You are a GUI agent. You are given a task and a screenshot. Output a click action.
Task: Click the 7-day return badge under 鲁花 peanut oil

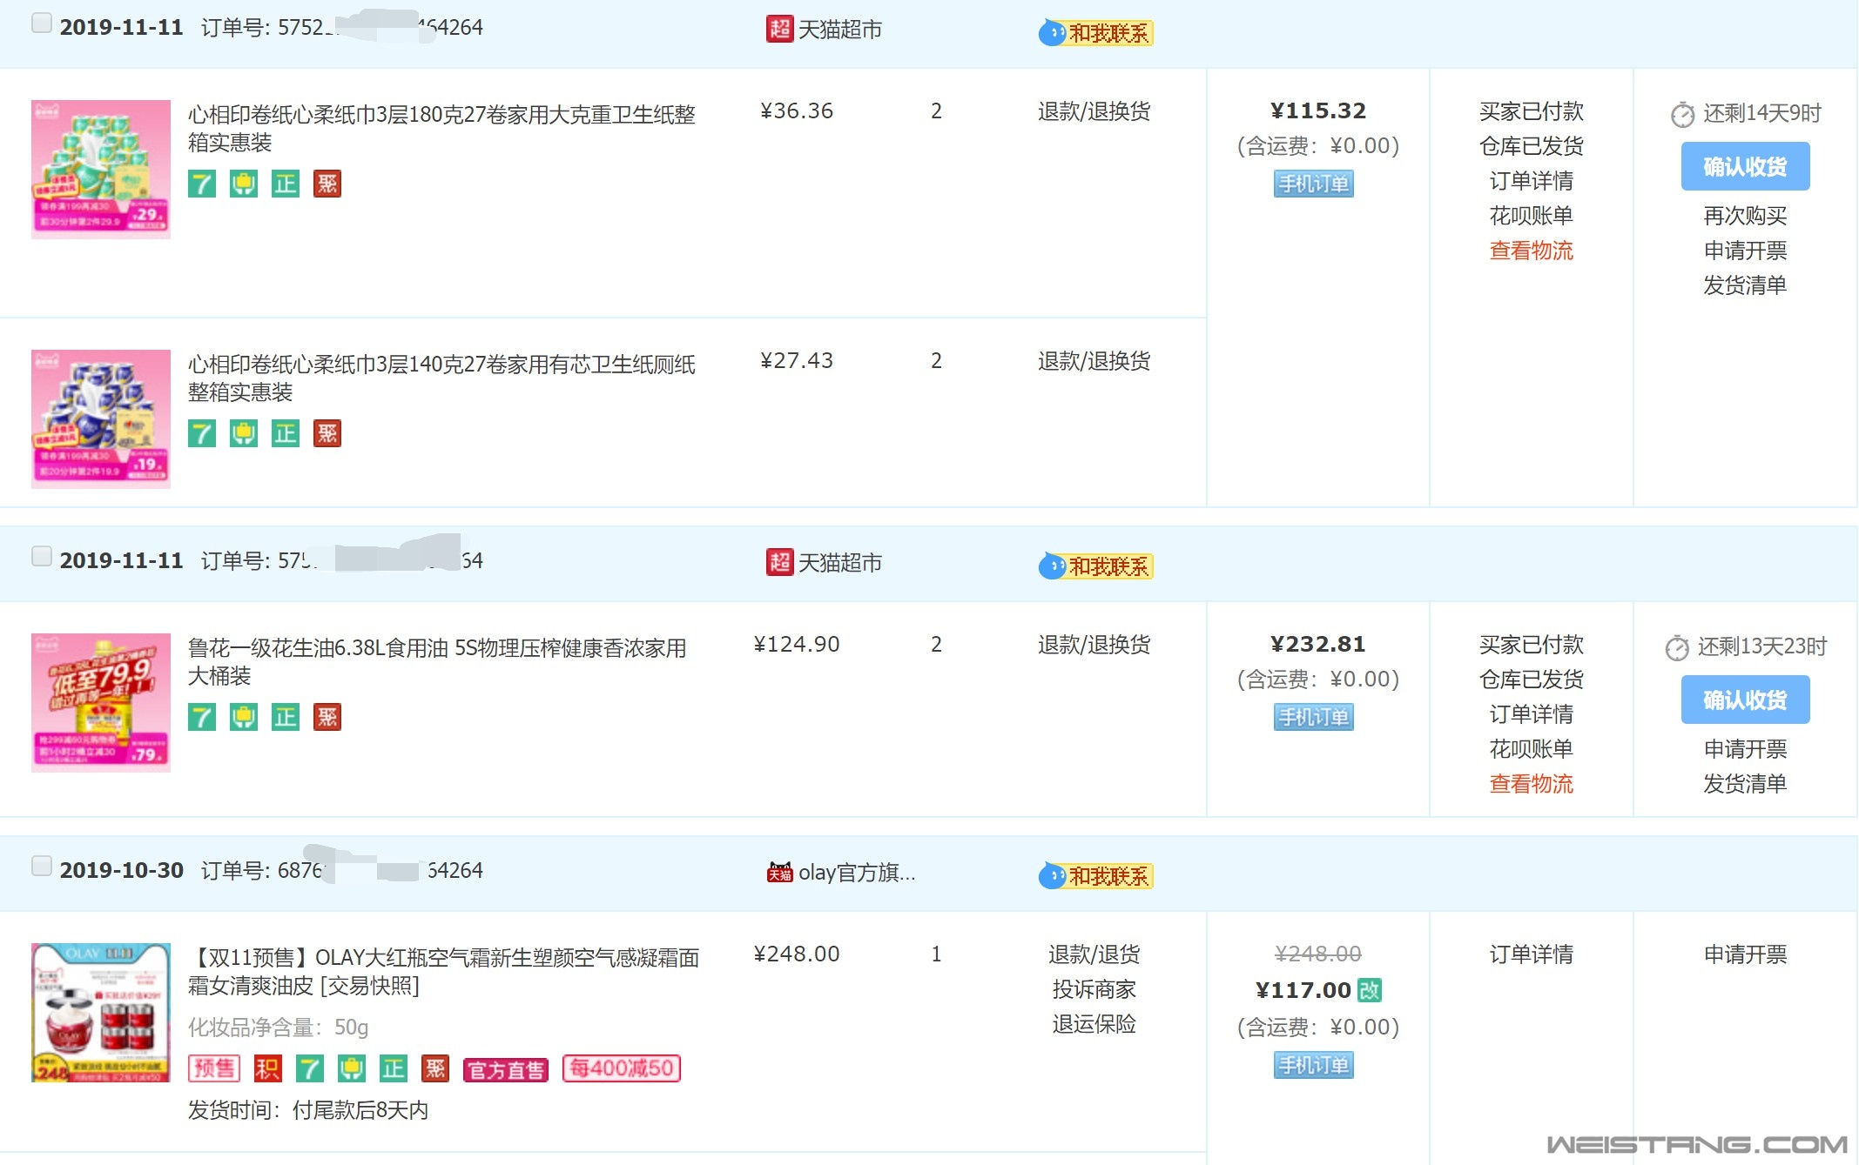(202, 717)
